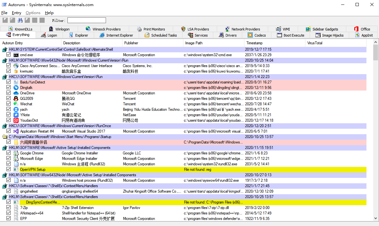Click the yach entry icon
Viewport: 379px width, 226px height.
tap(16, 109)
